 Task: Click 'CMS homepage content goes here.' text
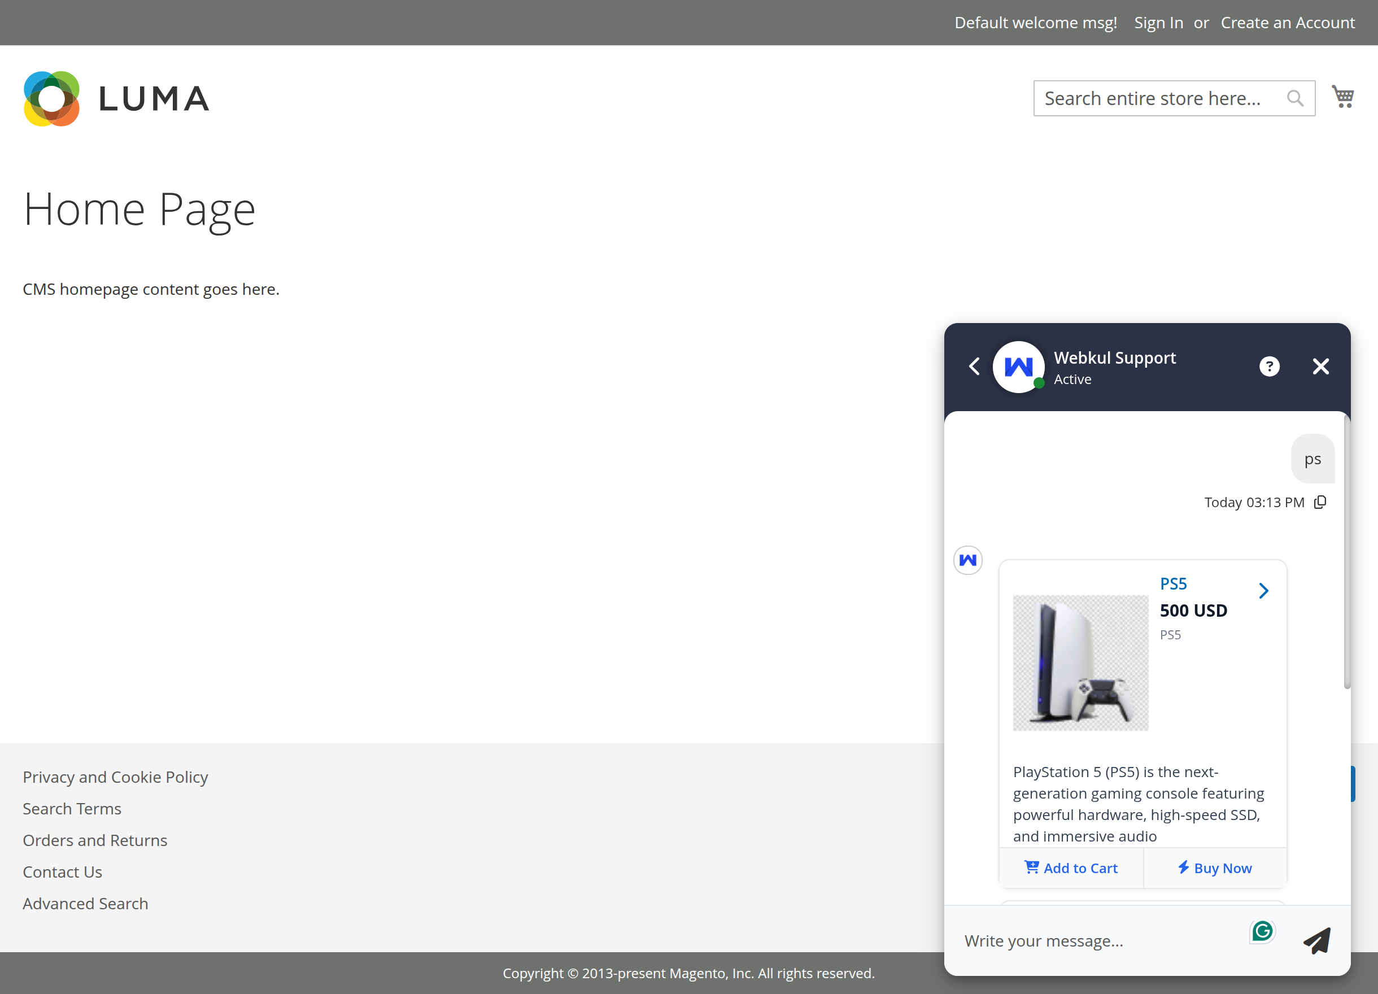151,289
